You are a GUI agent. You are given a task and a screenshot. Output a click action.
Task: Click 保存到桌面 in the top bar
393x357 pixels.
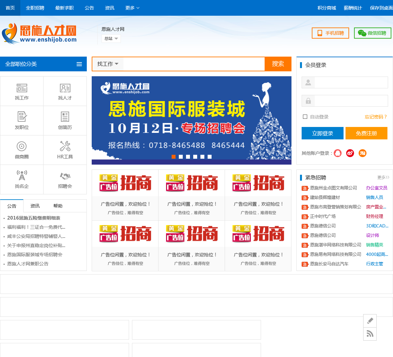tap(381, 8)
